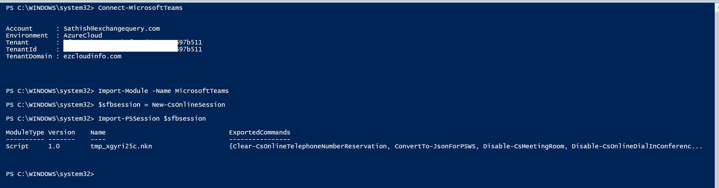Viewport: 719px width, 188px height.
Task: Click the Disable-CsMeetingRoom exported command
Action: (x=523, y=146)
